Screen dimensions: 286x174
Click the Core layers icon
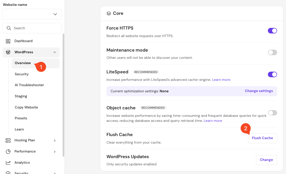pos(109,13)
